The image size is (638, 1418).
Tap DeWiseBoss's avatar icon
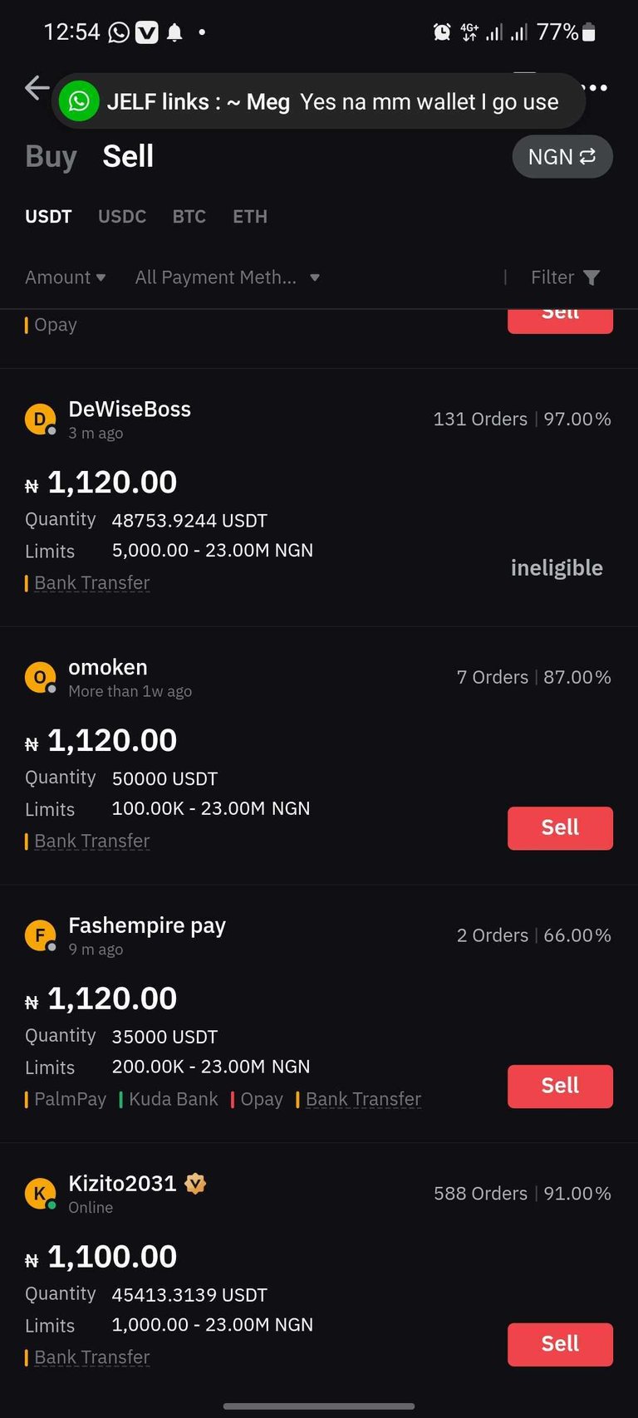(39, 419)
